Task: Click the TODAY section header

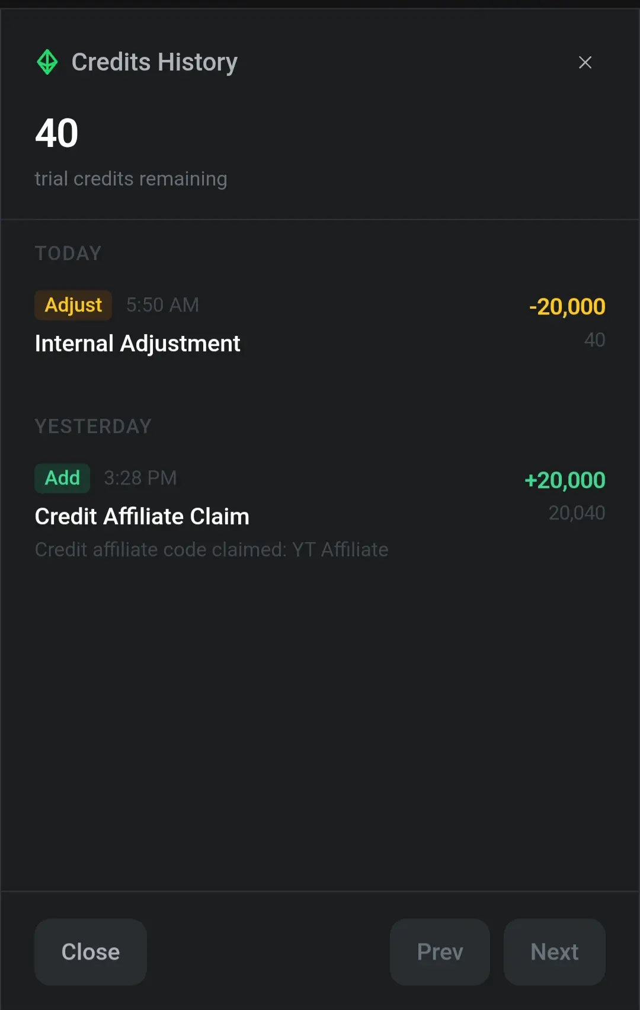Action: [x=68, y=254]
